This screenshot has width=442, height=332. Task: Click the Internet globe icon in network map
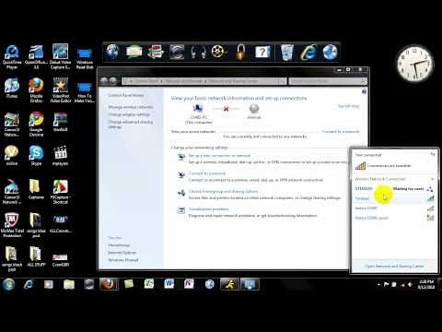click(254, 109)
